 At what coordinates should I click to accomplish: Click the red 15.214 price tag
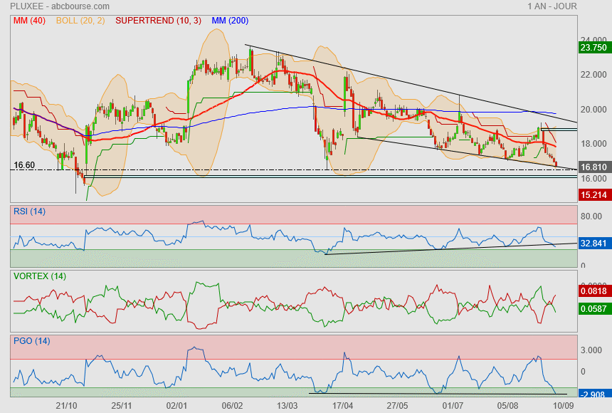point(593,194)
